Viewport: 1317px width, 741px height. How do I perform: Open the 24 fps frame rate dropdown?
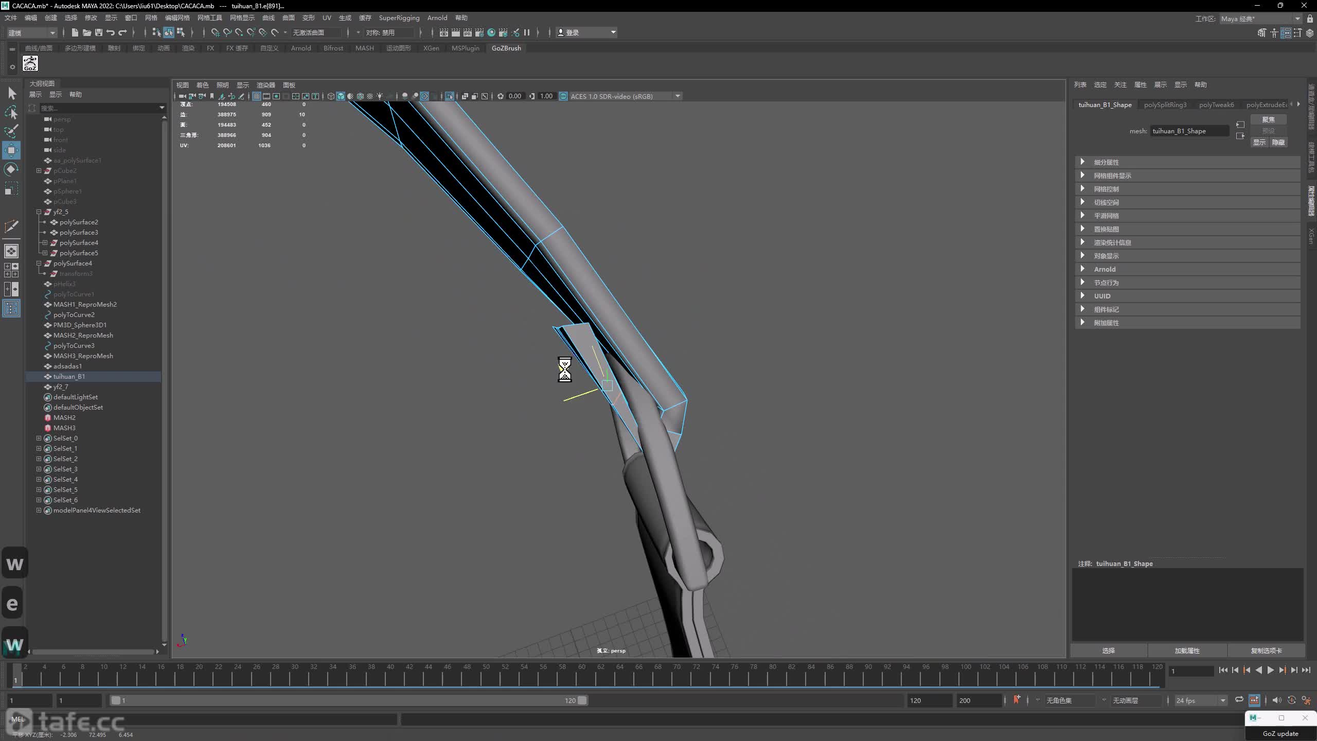pos(1201,700)
